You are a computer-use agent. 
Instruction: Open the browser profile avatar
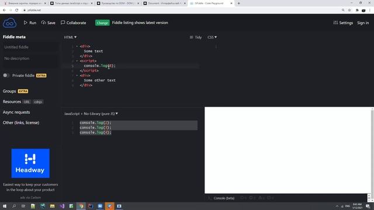coord(363,10)
